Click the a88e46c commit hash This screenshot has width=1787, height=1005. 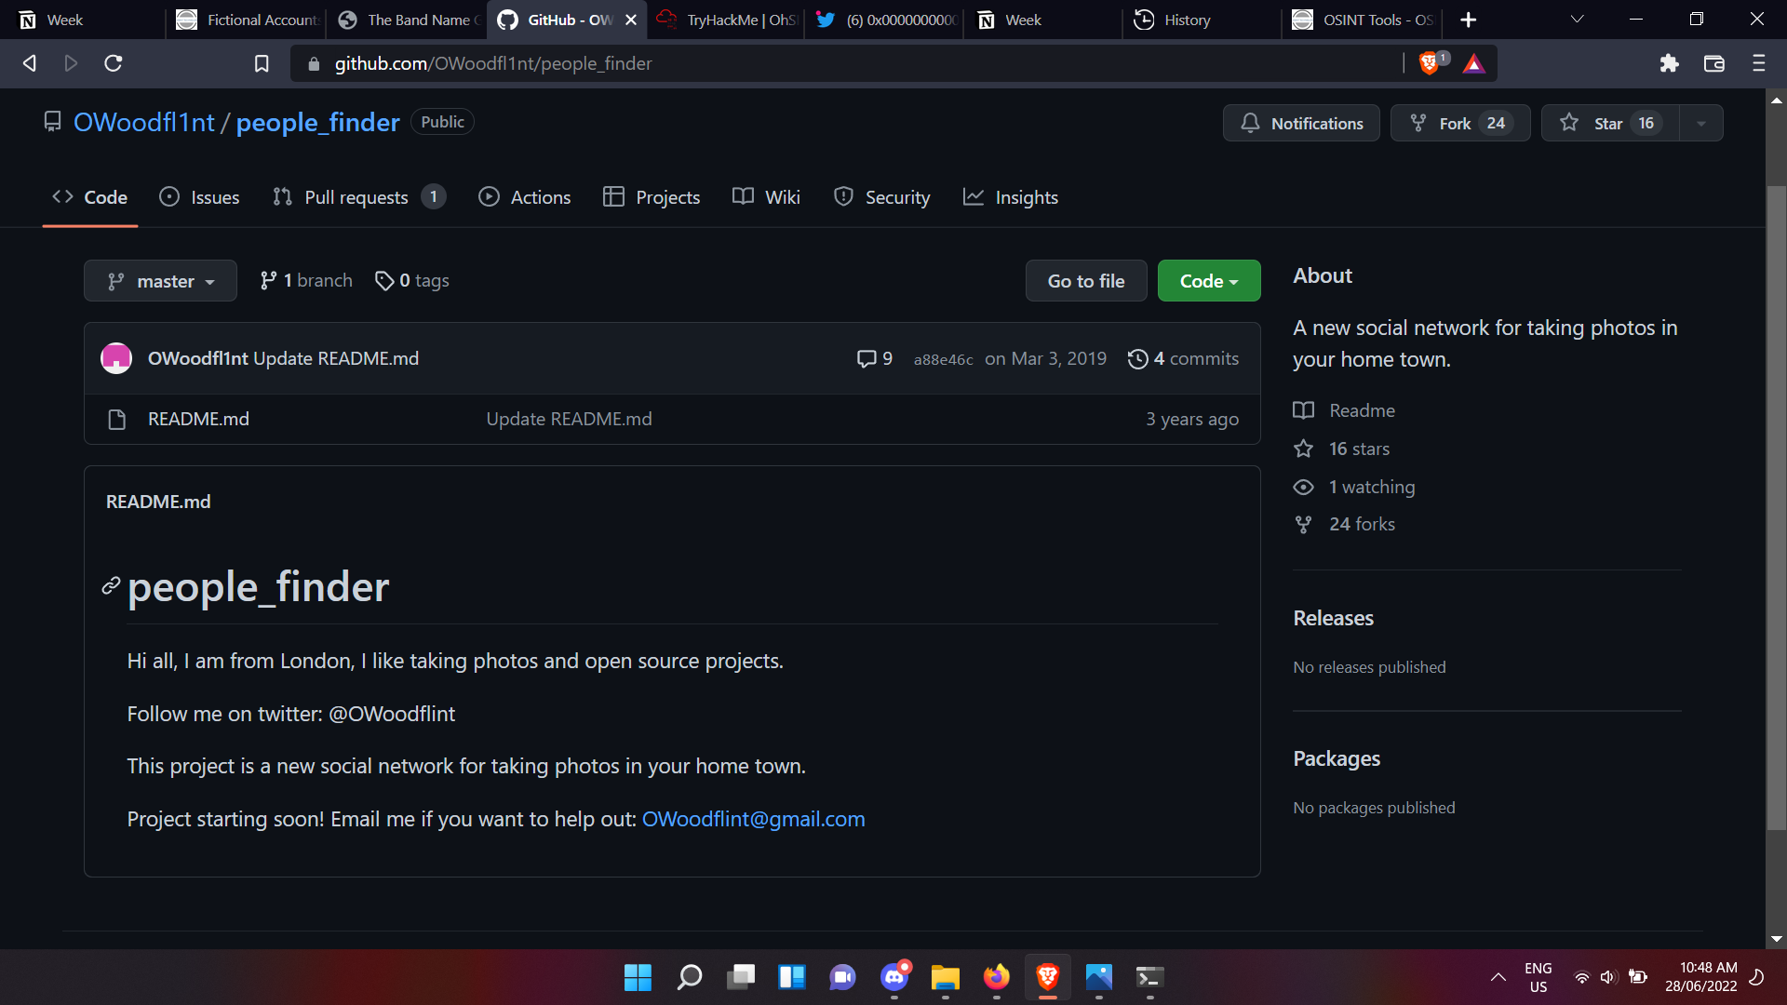click(943, 359)
